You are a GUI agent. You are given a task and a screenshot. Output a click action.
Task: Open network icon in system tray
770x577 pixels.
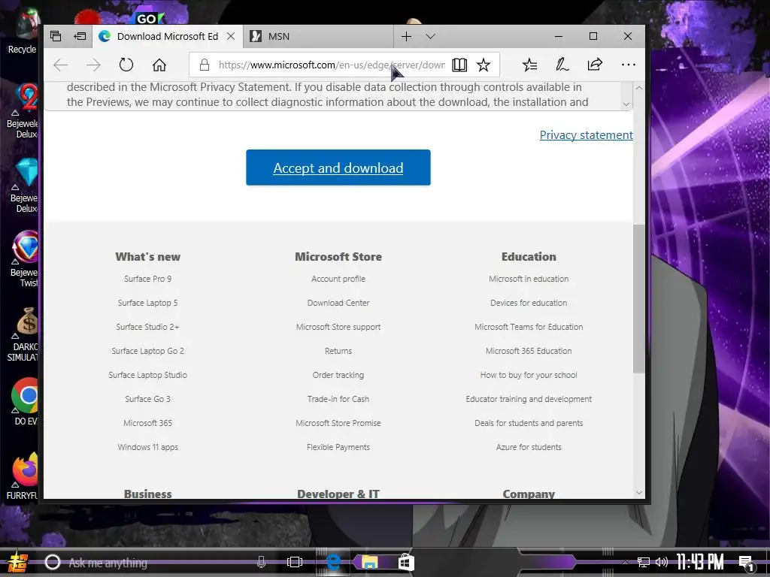(x=644, y=562)
